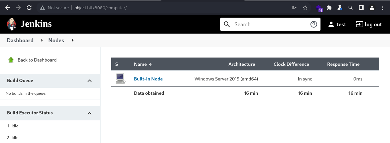Screen dimensions: 390x143
Task: Click the send tab arrow icon in address bar
Action: click(x=294, y=8)
